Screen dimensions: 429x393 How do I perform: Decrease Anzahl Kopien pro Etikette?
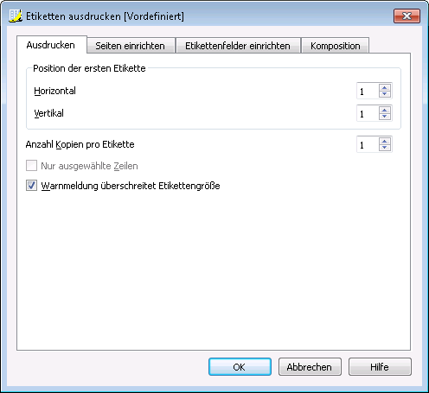(x=385, y=148)
